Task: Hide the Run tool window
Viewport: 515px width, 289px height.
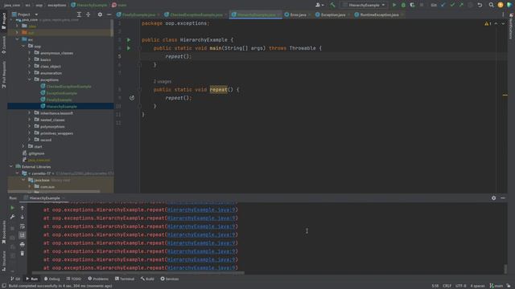Action: tap(503, 198)
